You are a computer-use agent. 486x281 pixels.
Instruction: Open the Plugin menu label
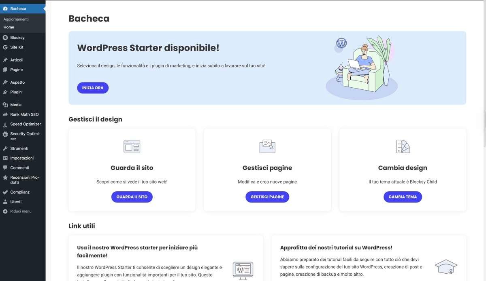(x=16, y=92)
